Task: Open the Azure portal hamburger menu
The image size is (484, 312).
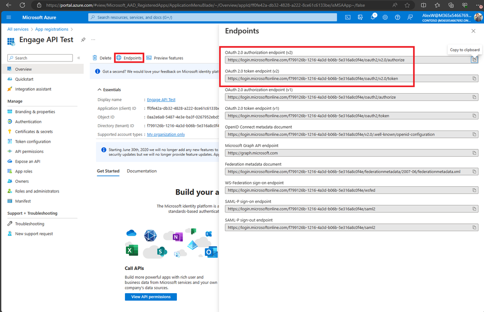Action: tap(9, 17)
